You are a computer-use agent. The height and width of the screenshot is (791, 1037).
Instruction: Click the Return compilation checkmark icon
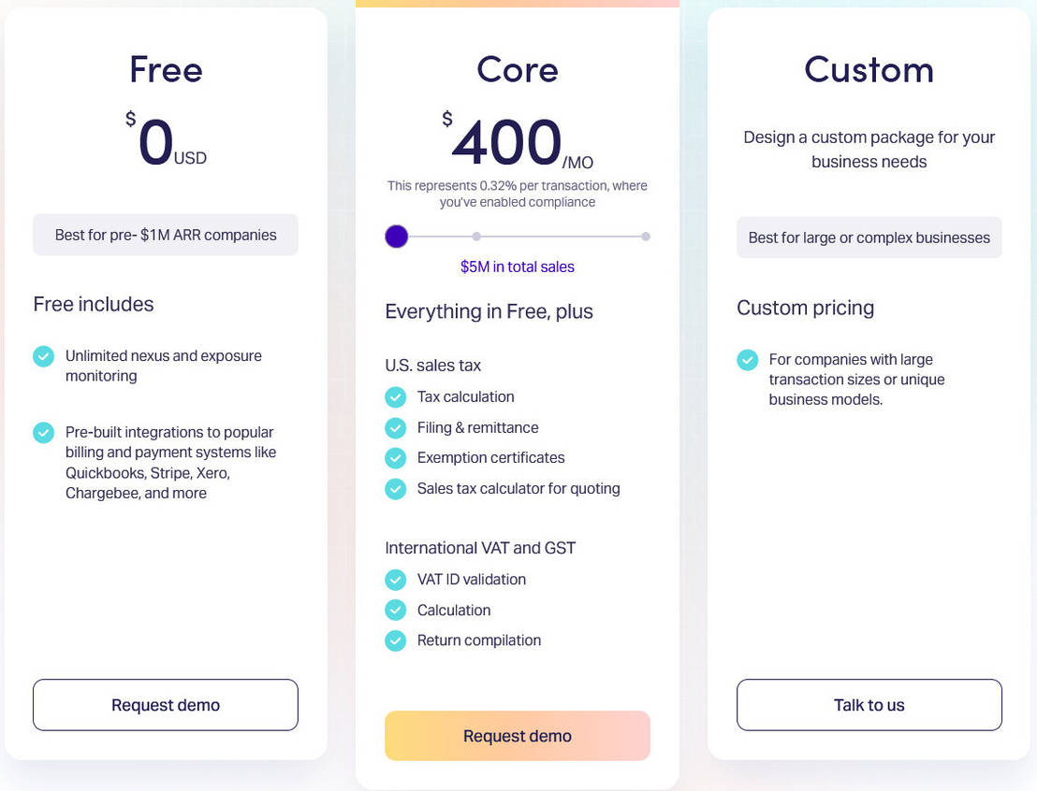click(x=395, y=640)
